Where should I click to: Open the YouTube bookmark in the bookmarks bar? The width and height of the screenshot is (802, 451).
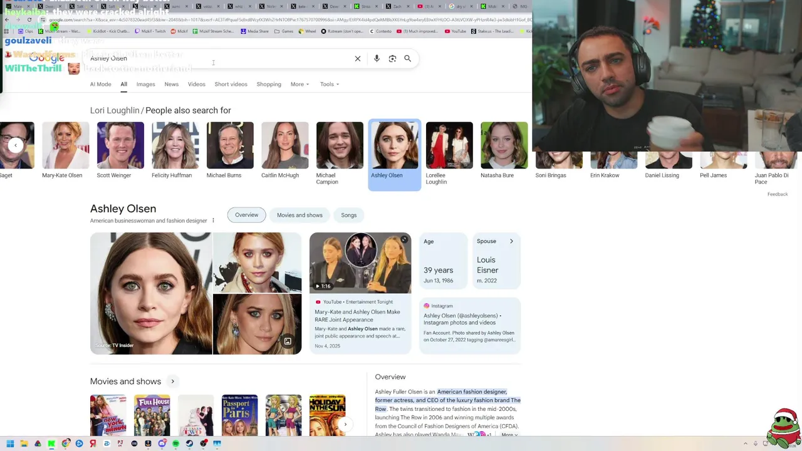456,31
